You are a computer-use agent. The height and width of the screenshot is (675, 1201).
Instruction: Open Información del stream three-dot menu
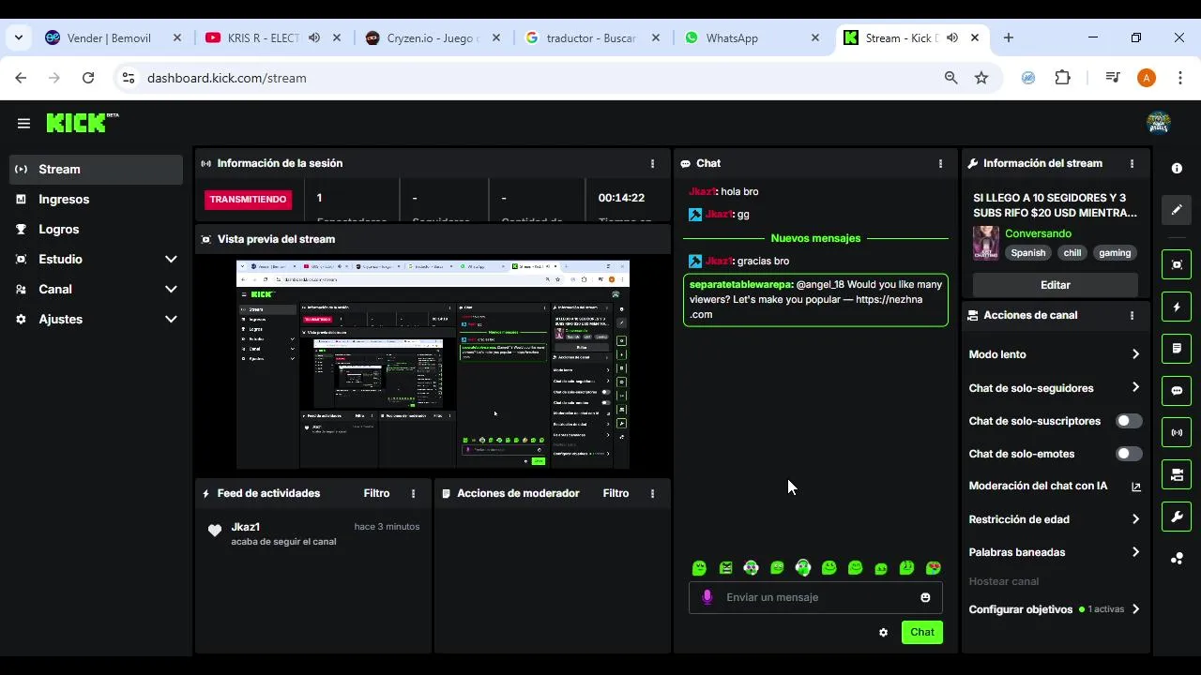pos(1132,163)
